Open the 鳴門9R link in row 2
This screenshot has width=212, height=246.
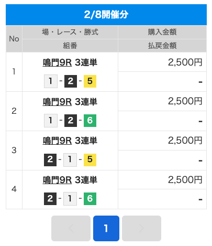[x=57, y=102]
